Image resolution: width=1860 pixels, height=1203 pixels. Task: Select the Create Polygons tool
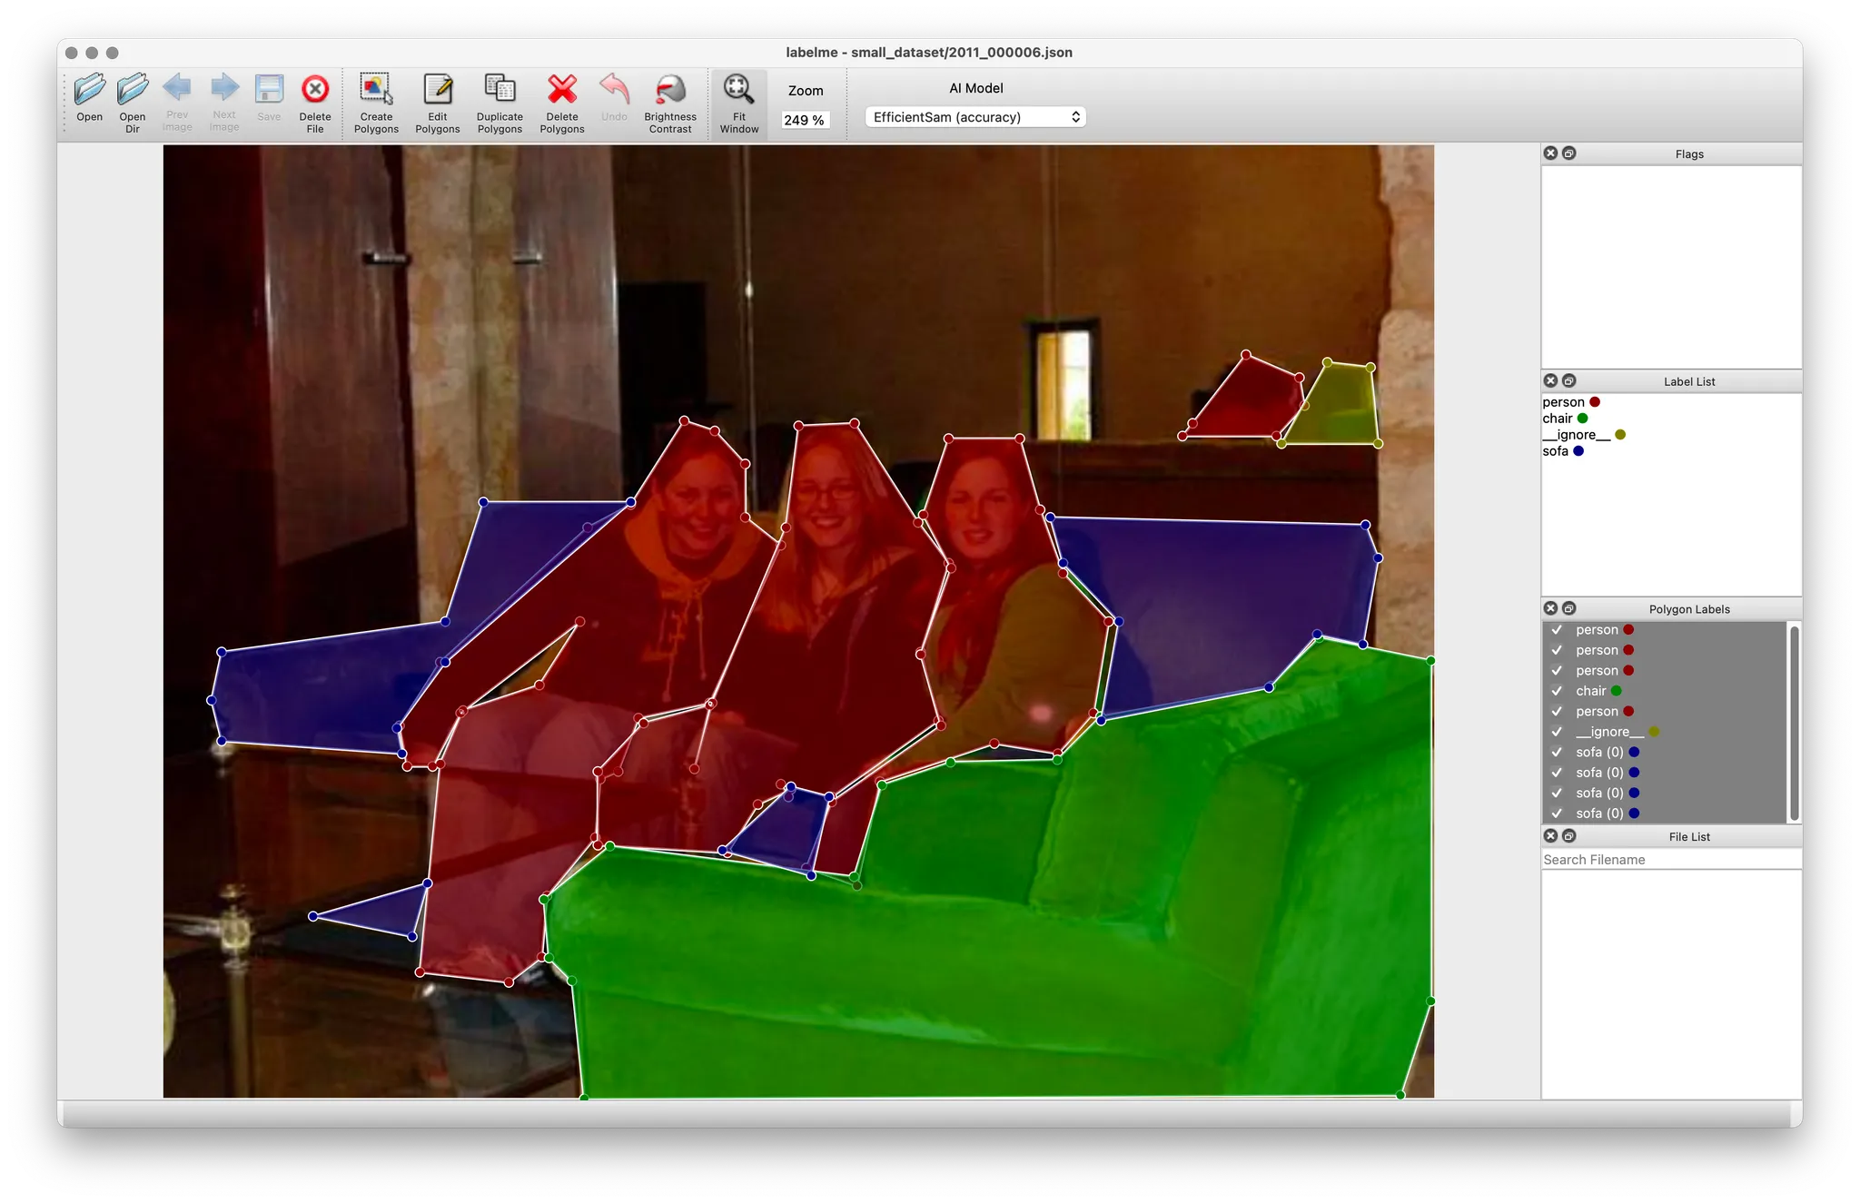pyautogui.click(x=376, y=90)
